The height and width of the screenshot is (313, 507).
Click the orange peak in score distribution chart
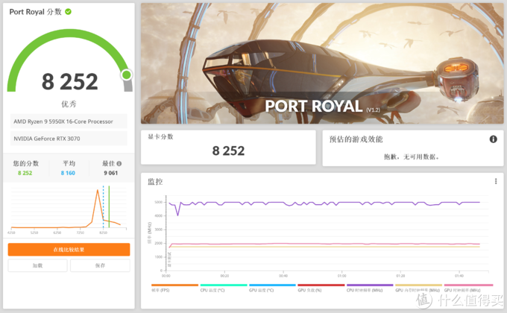coord(98,191)
